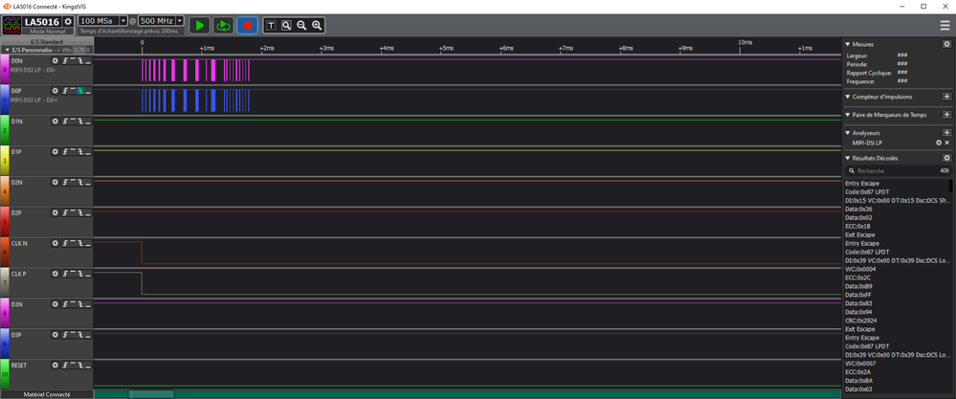Click the zoom in magnifier icon
Screen dimensions: 956x399
(317, 25)
